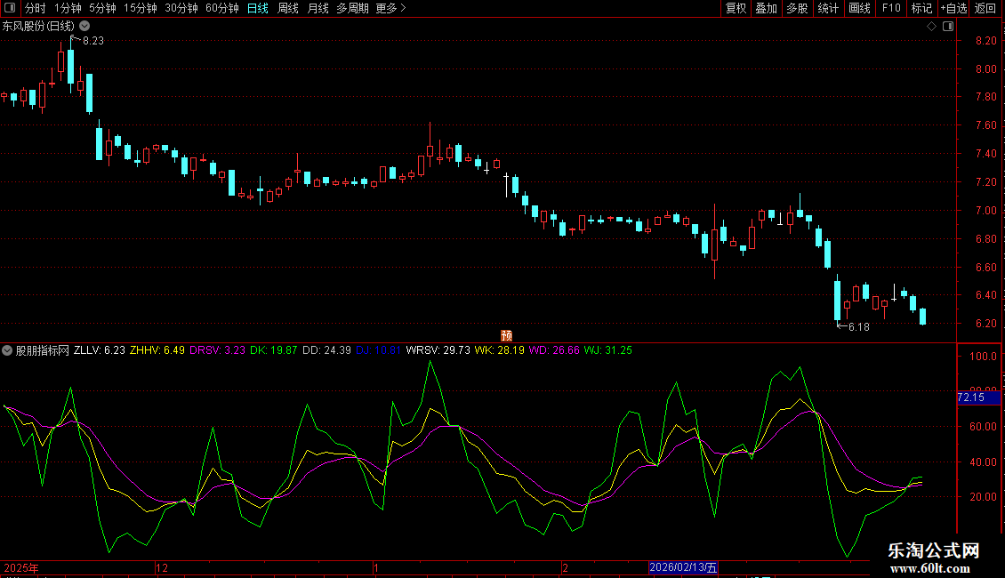This screenshot has height=578, width=1005.
Task: Open F10 company information
Action: (x=891, y=9)
